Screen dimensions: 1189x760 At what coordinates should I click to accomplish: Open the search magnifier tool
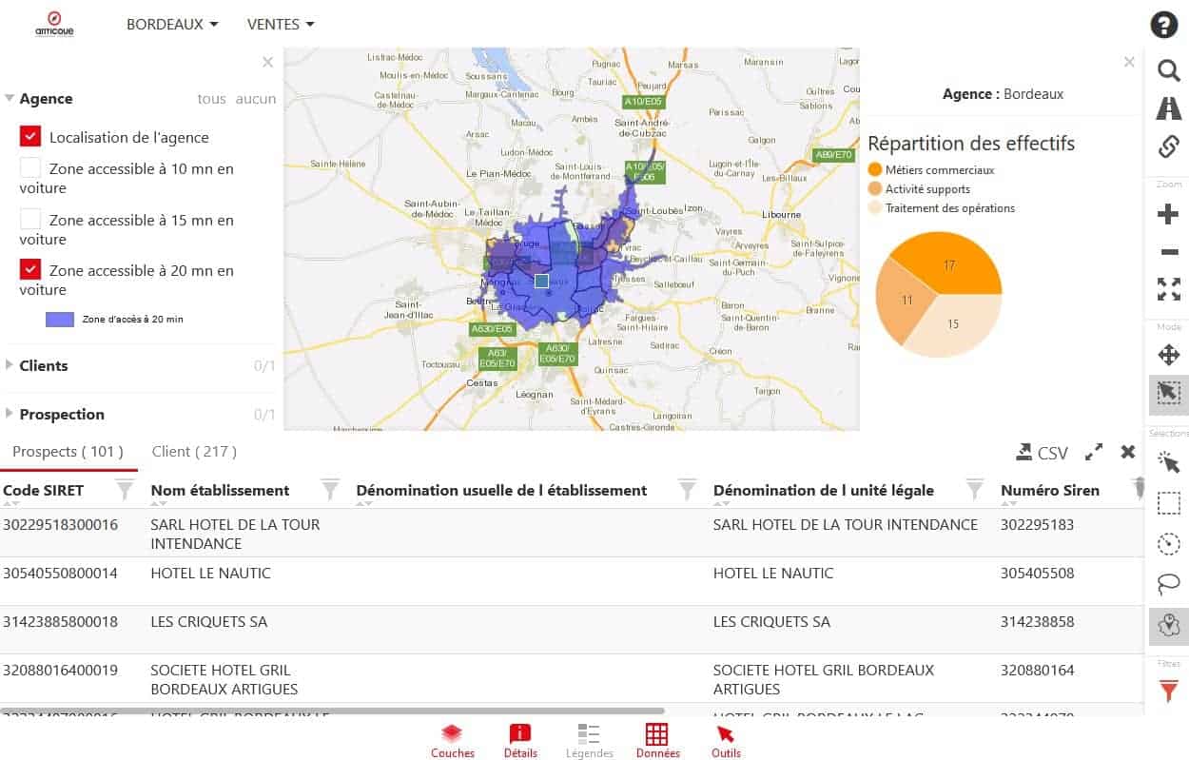click(x=1168, y=70)
